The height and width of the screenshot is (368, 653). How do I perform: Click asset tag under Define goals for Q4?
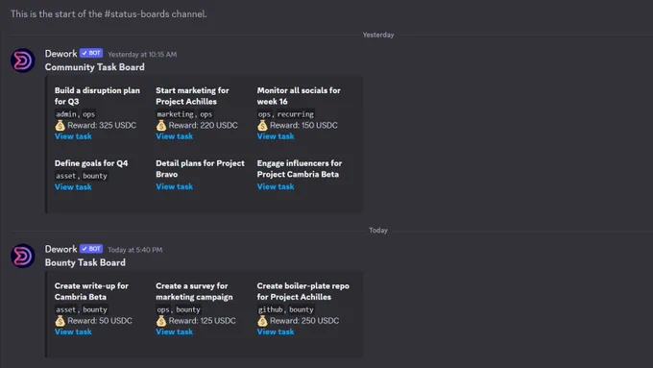coord(66,176)
